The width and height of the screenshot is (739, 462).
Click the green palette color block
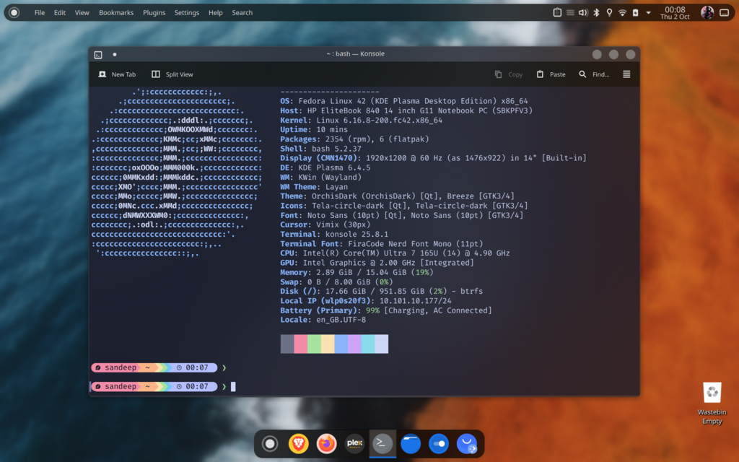[x=314, y=344]
